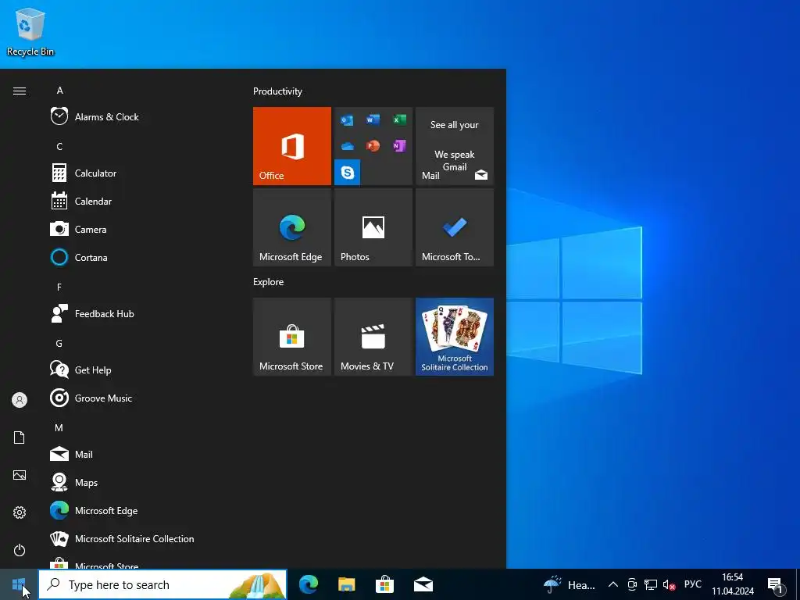Open Excel from the Office apps tile
This screenshot has width=800, height=600.
[x=399, y=120]
